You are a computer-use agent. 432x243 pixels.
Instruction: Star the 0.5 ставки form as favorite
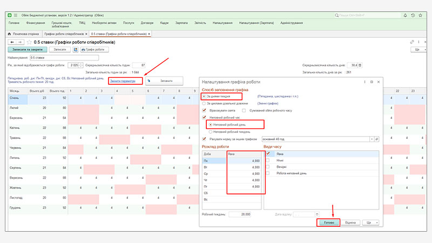point(29,42)
